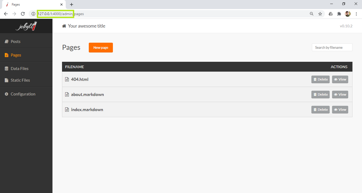Open Static Files in sidebar
The image size is (362, 193).
click(20, 80)
